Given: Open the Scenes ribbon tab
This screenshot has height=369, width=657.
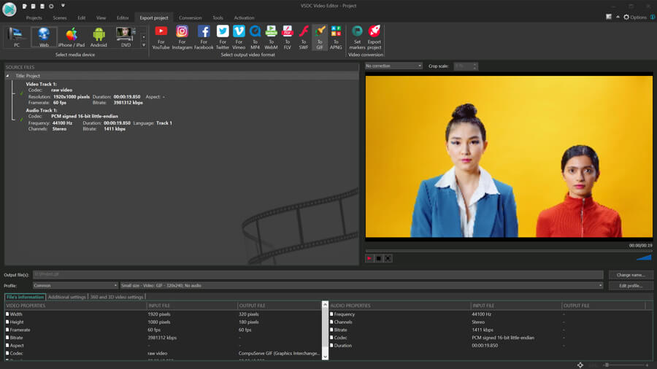Looking at the screenshot, I should (60, 18).
